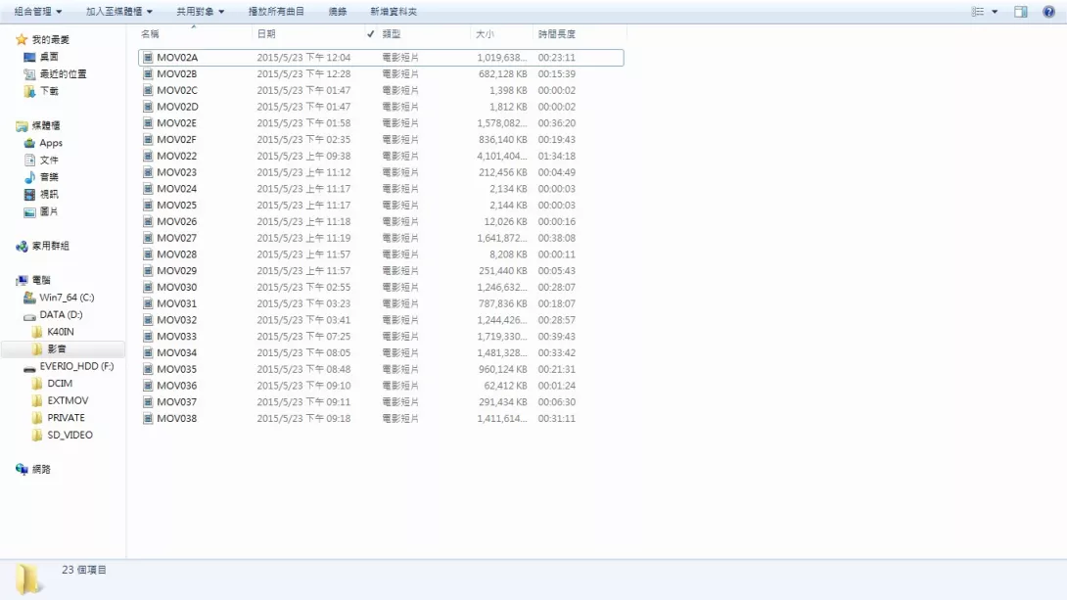
Task: Select MOV026 video file icon
Action: point(148,222)
